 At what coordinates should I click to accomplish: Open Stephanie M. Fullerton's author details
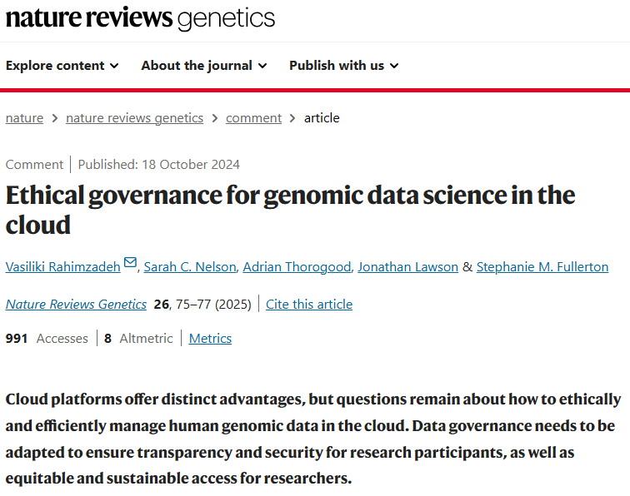pos(542,267)
